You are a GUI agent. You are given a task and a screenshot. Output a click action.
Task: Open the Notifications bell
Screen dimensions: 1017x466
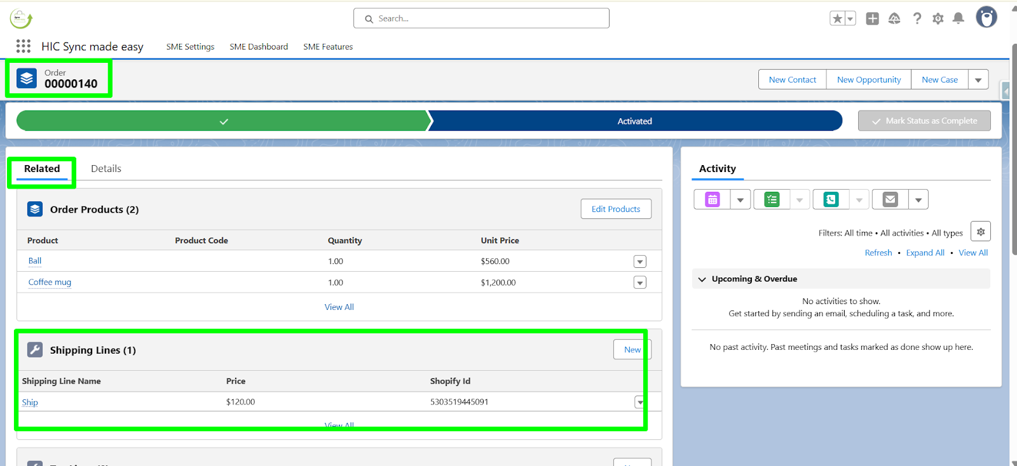pos(959,18)
